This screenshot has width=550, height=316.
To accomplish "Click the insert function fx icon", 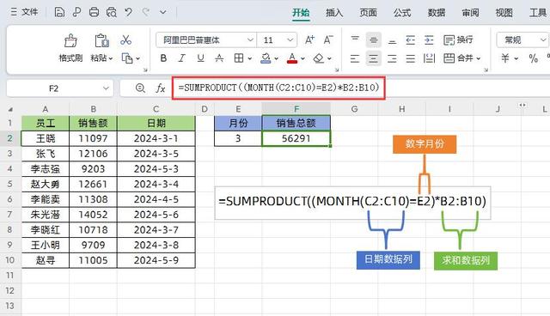I will pyautogui.click(x=161, y=88).
